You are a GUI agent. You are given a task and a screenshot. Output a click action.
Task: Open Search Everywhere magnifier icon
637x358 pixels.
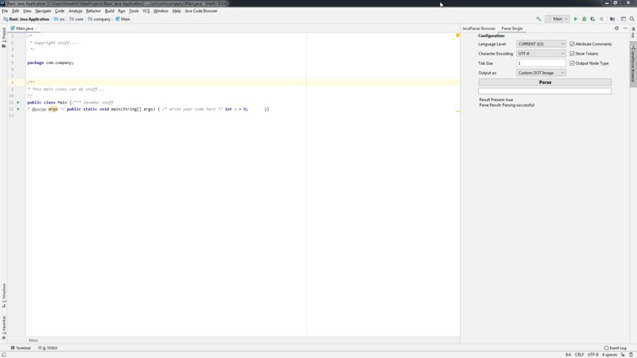[x=631, y=19]
